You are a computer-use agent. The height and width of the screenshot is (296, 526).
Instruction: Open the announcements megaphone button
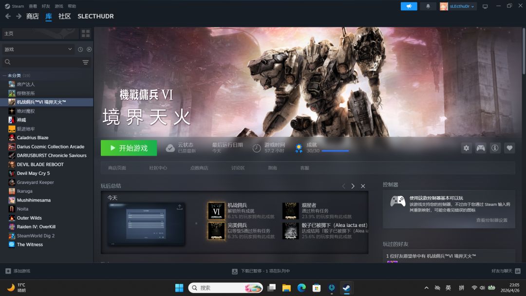pos(409,6)
